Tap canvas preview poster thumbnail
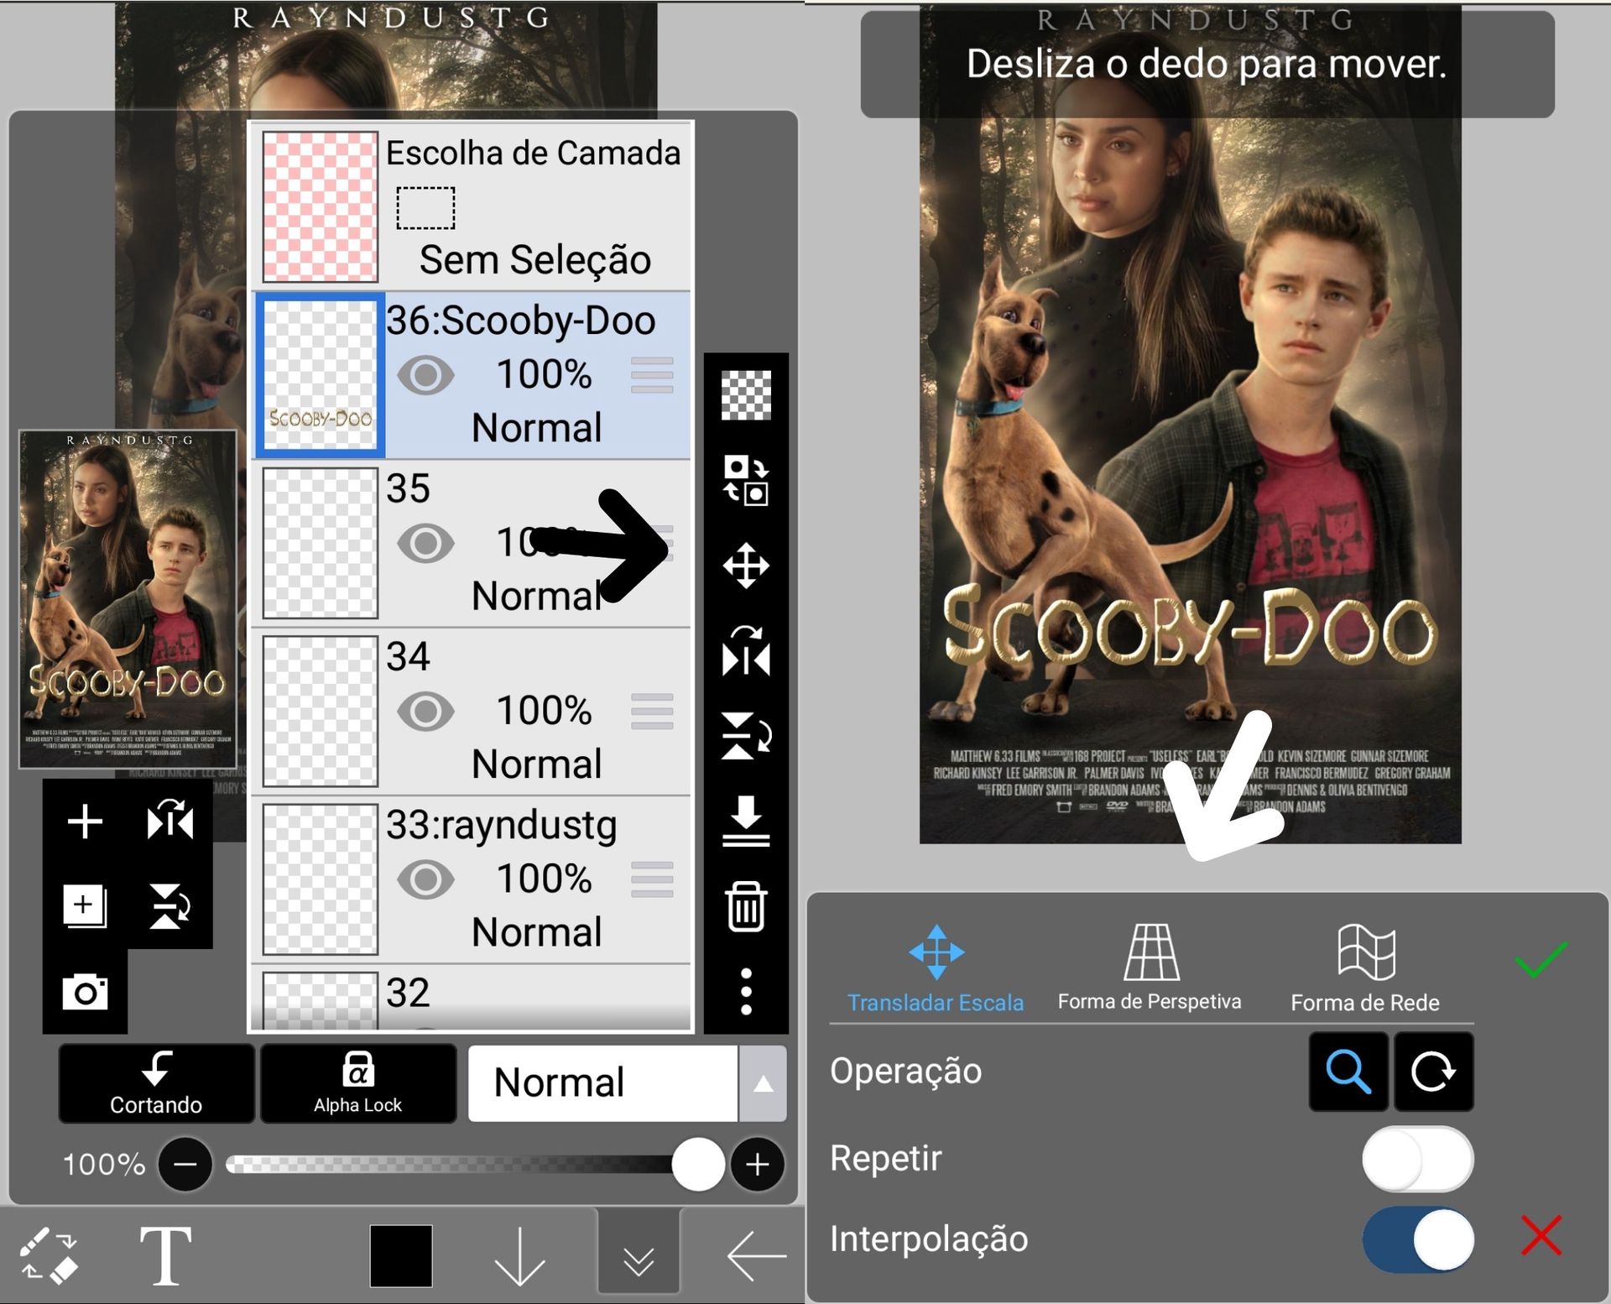This screenshot has height=1304, width=1611. pos(128,599)
